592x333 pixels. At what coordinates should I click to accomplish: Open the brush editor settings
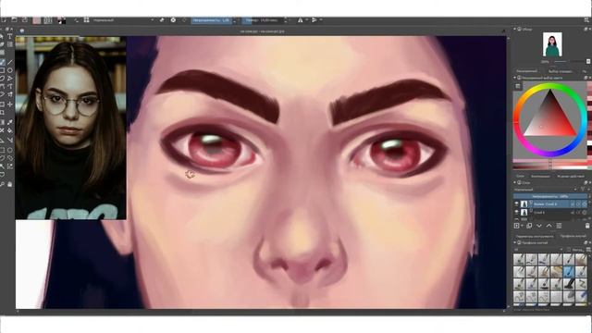76,20
